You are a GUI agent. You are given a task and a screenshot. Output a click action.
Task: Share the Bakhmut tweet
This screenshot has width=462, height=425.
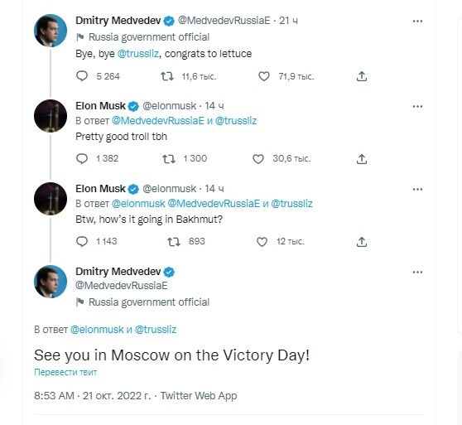362,242
